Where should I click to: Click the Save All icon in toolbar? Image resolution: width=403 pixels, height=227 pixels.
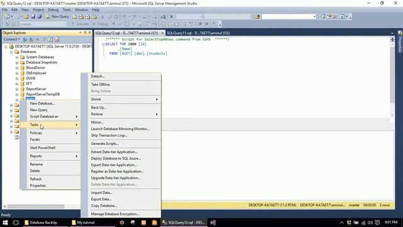point(40,17)
